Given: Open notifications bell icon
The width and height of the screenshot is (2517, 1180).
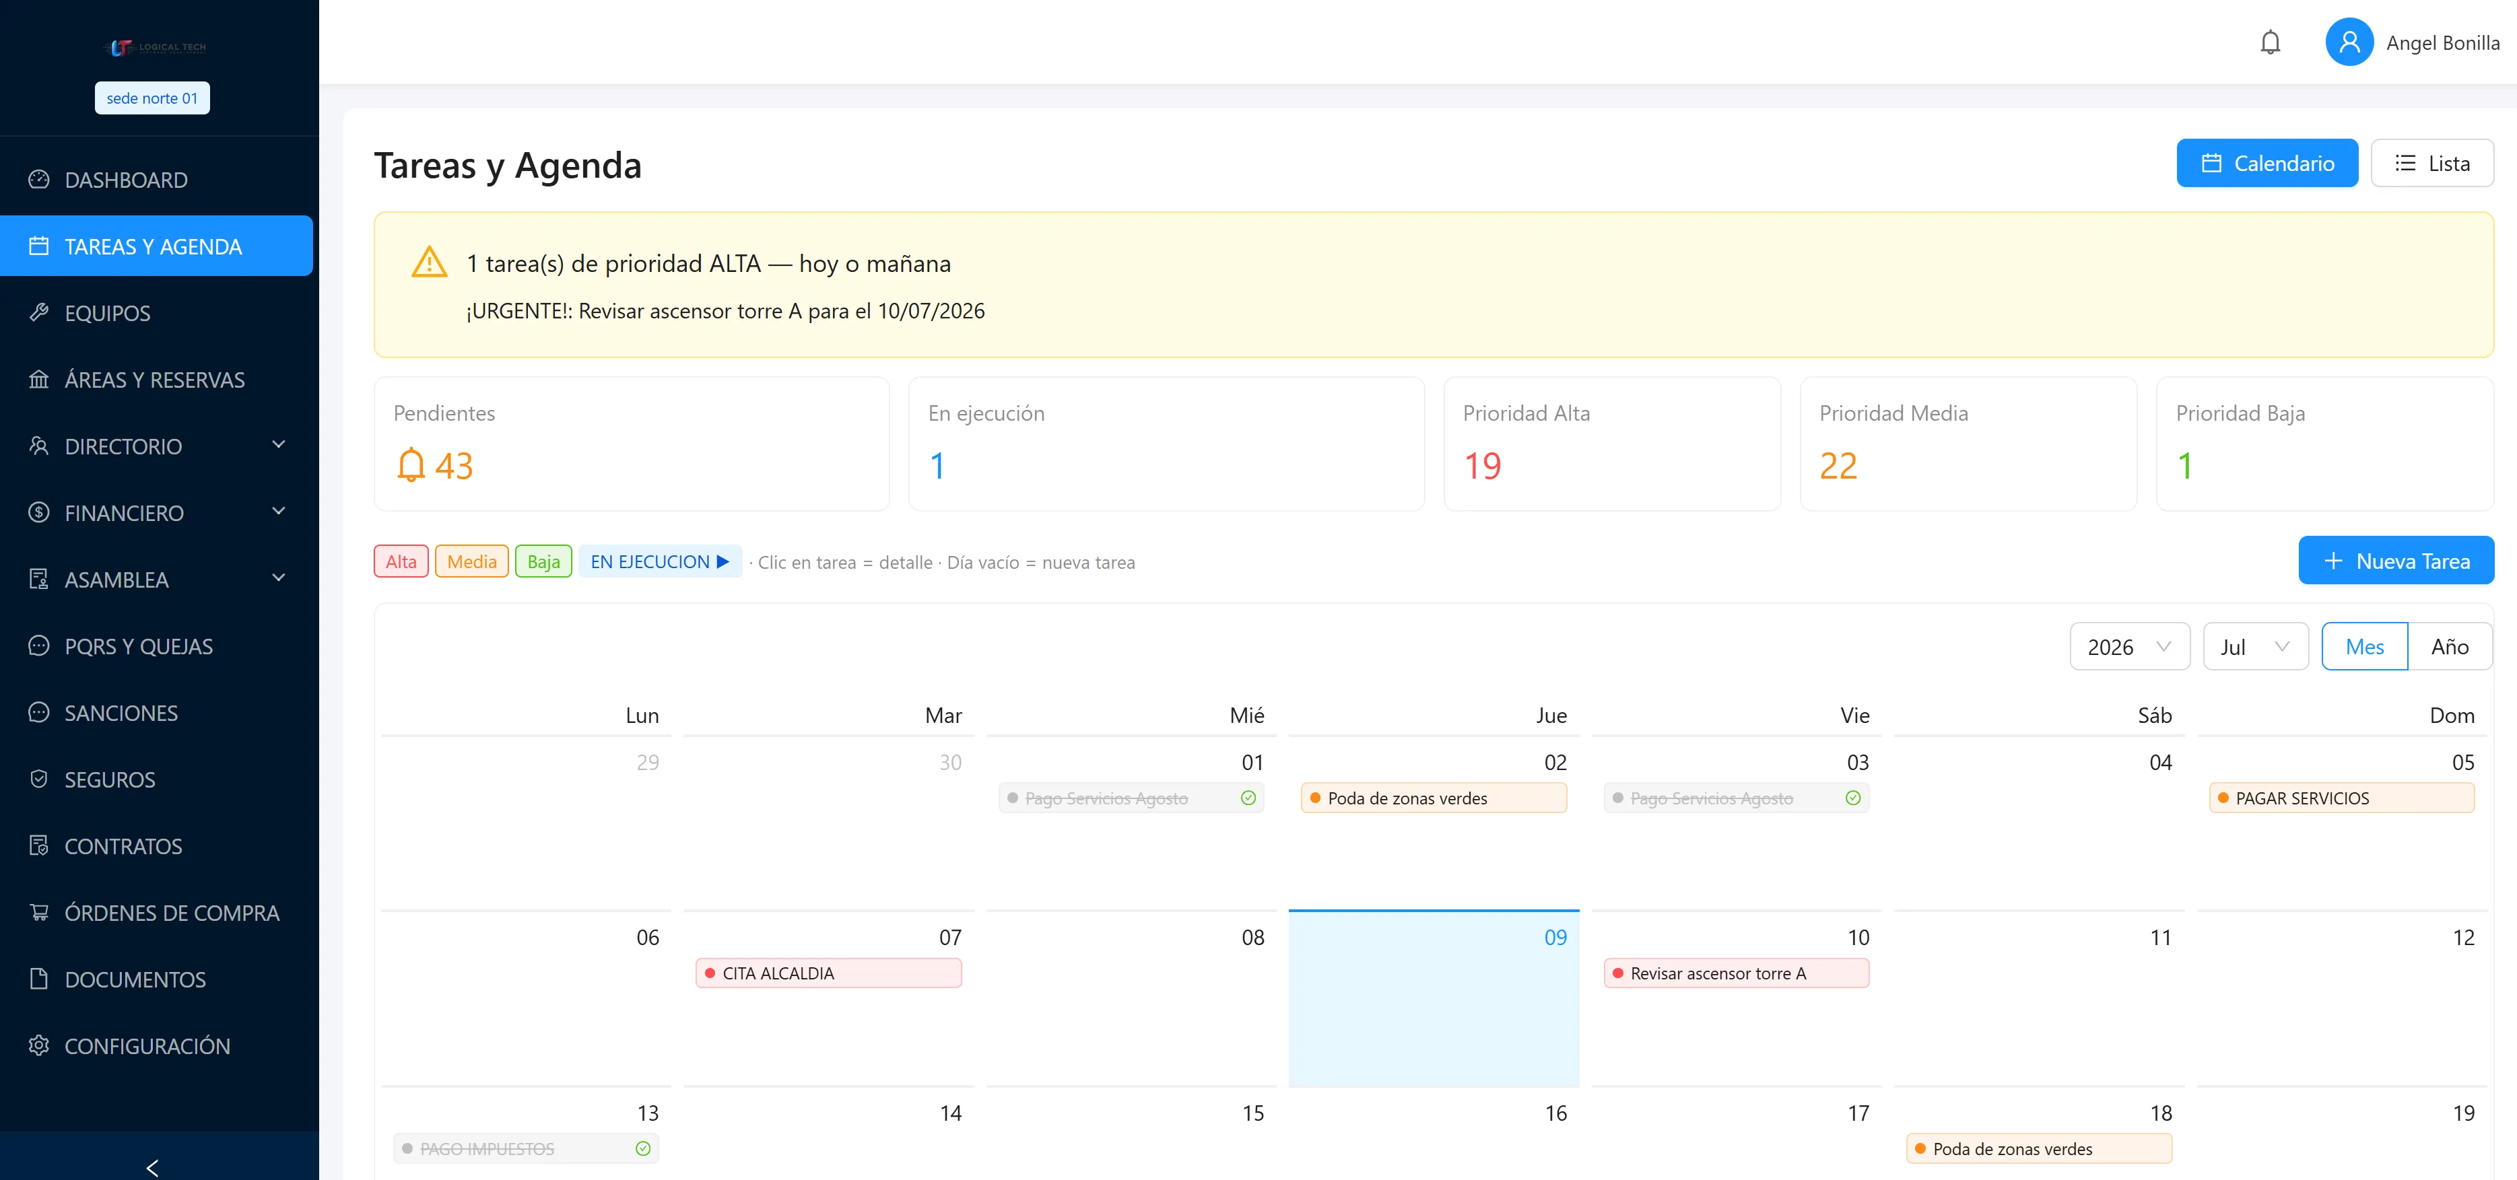Looking at the screenshot, I should coord(2270,42).
